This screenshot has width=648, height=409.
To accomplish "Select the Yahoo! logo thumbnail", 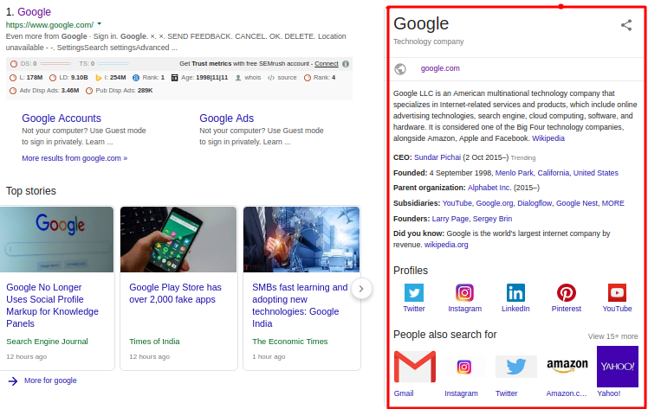I will [x=617, y=367].
